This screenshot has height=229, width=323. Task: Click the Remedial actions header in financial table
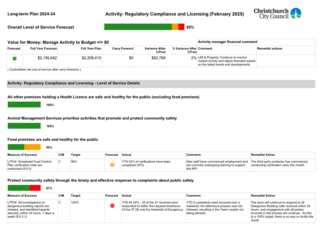(269, 49)
